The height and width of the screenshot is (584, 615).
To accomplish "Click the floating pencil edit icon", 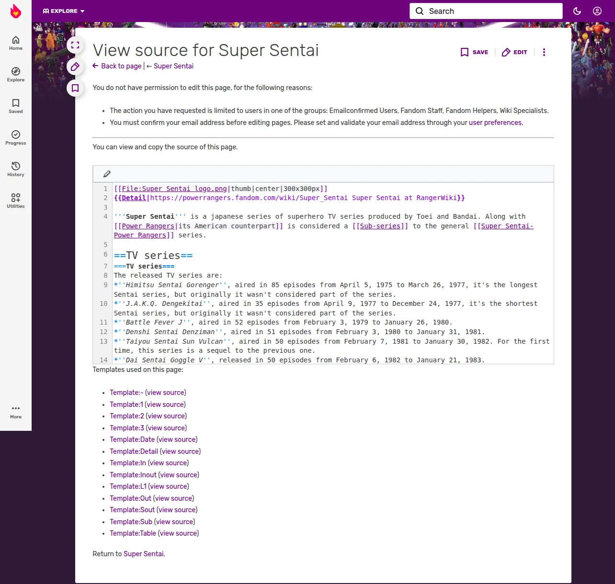I will click(75, 67).
